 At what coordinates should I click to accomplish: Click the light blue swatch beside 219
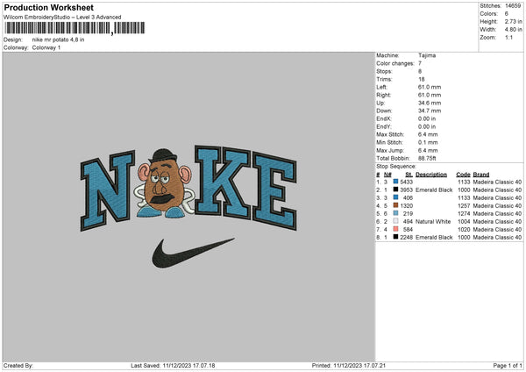click(x=396, y=213)
